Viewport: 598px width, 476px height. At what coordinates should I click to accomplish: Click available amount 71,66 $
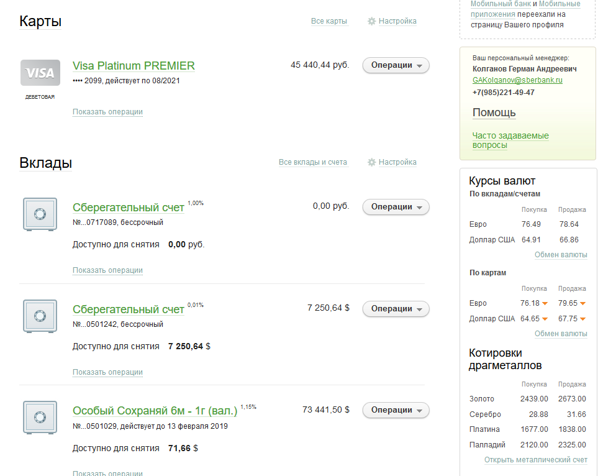tap(183, 449)
